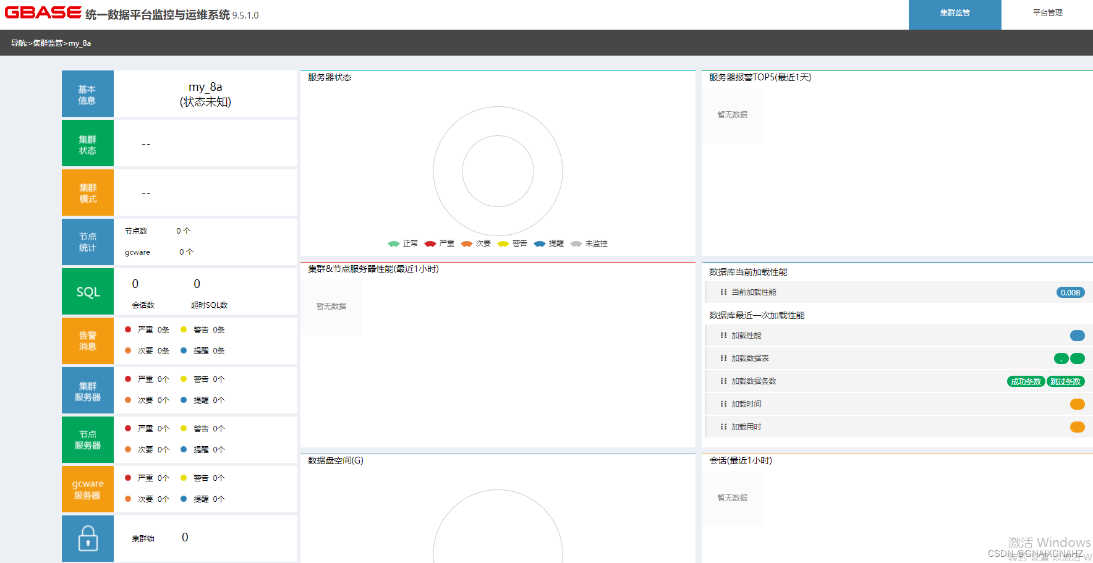Click the blue status dot beside 加载性能
Image resolution: width=1093 pixels, height=563 pixels.
[1077, 336]
